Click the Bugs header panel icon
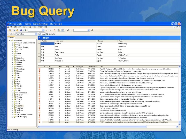 pyautogui.click(x=40, y=38)
